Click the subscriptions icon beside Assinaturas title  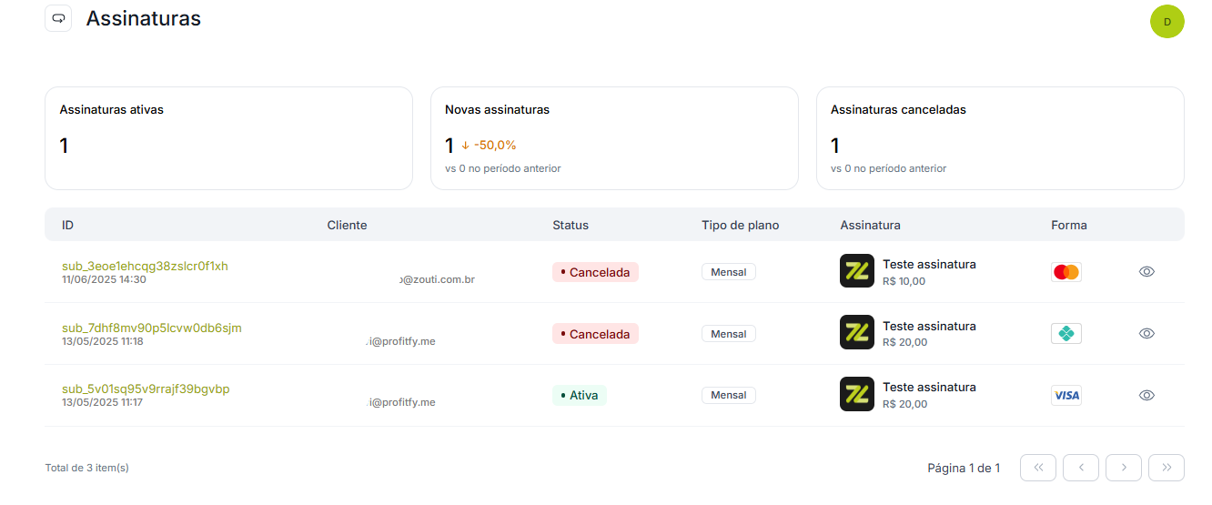pos(58,18)
